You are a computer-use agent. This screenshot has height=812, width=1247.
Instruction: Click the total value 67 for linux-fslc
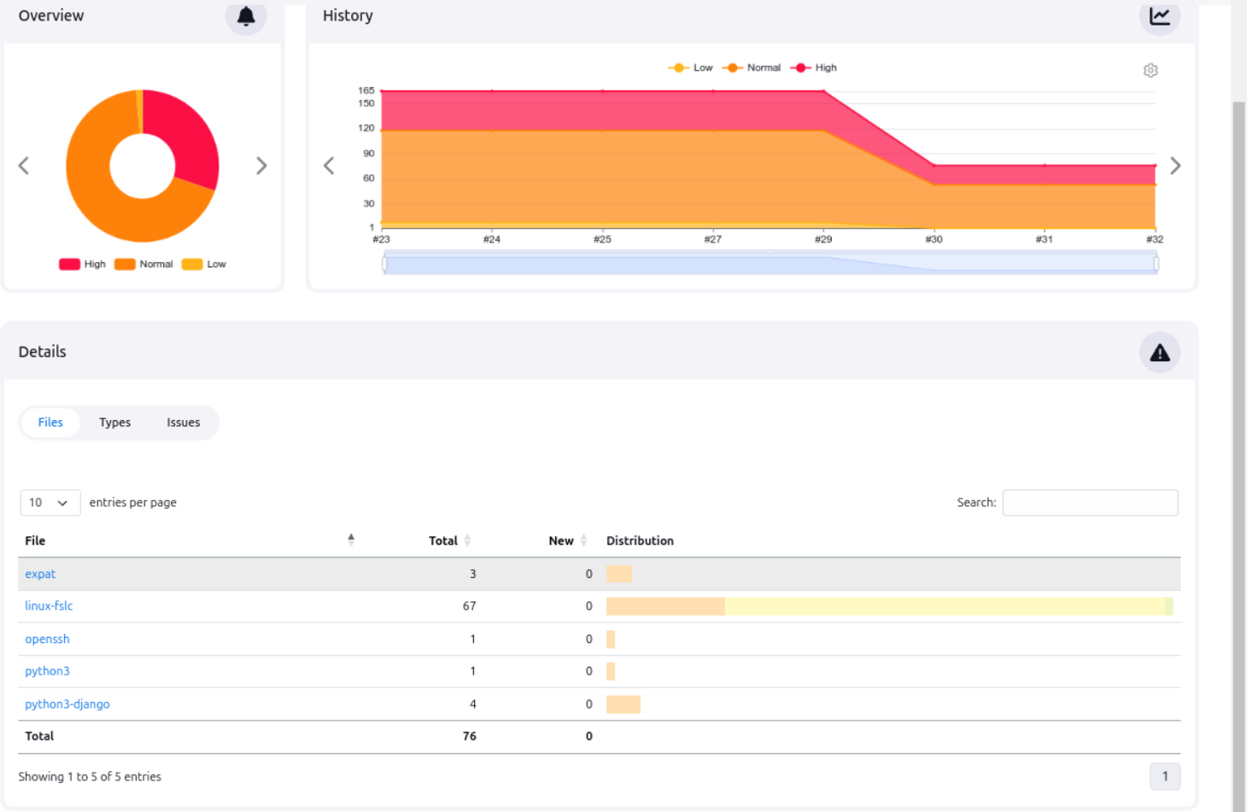(469, 606)
